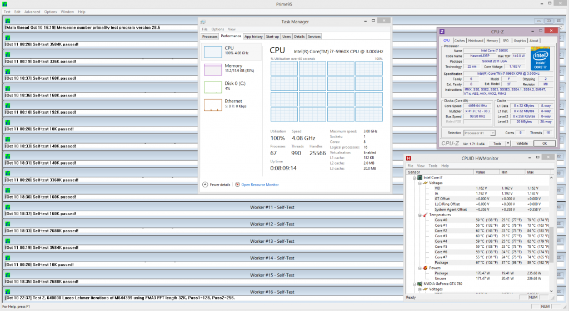Open the Advanced menu in Prime95
The height and width of the screenshot is (311, 569).
32,12
